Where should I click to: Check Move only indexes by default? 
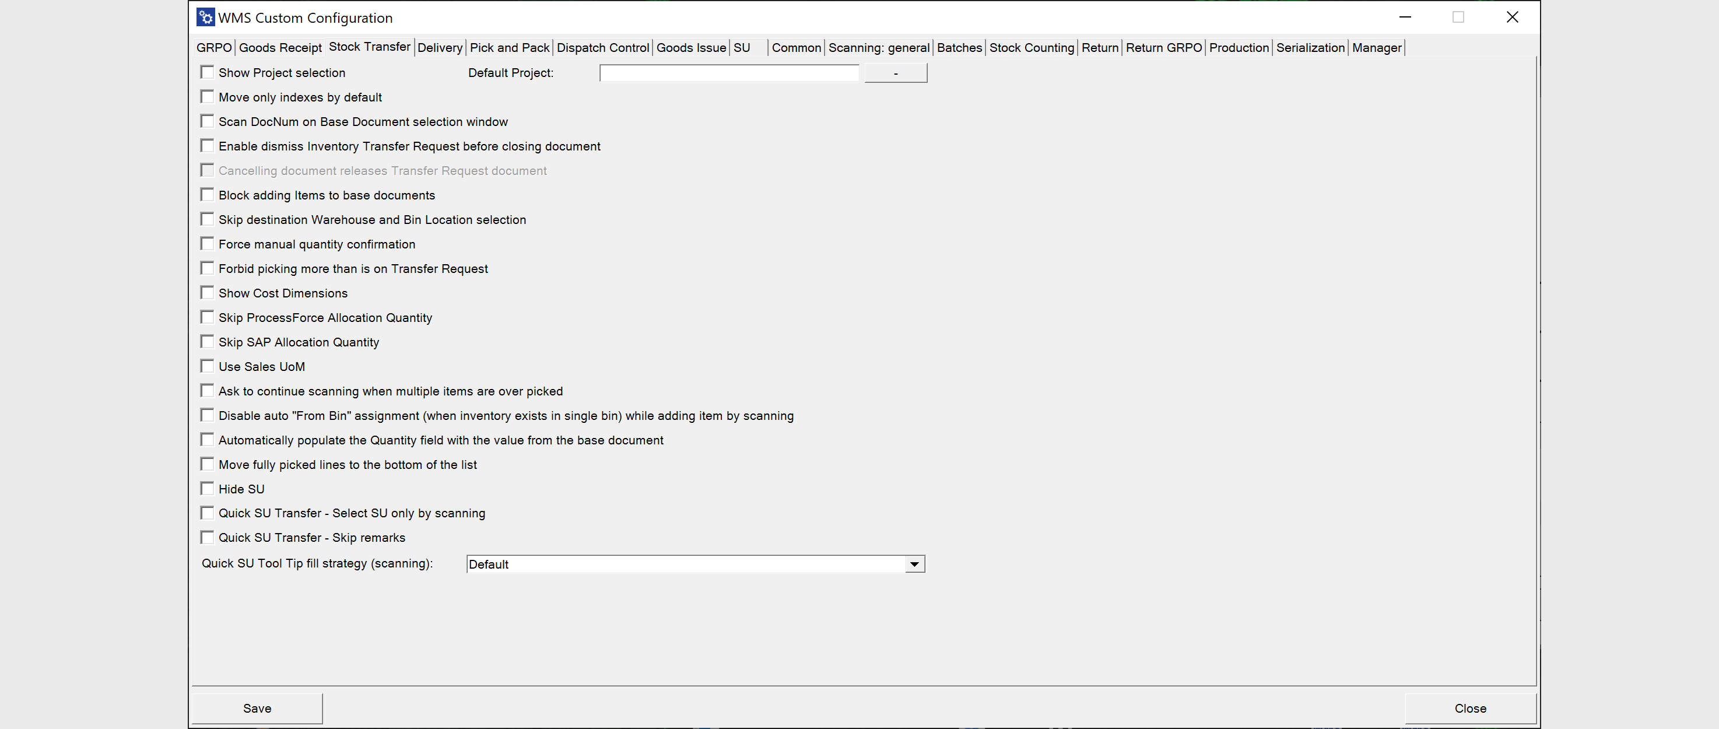point(208,97)
